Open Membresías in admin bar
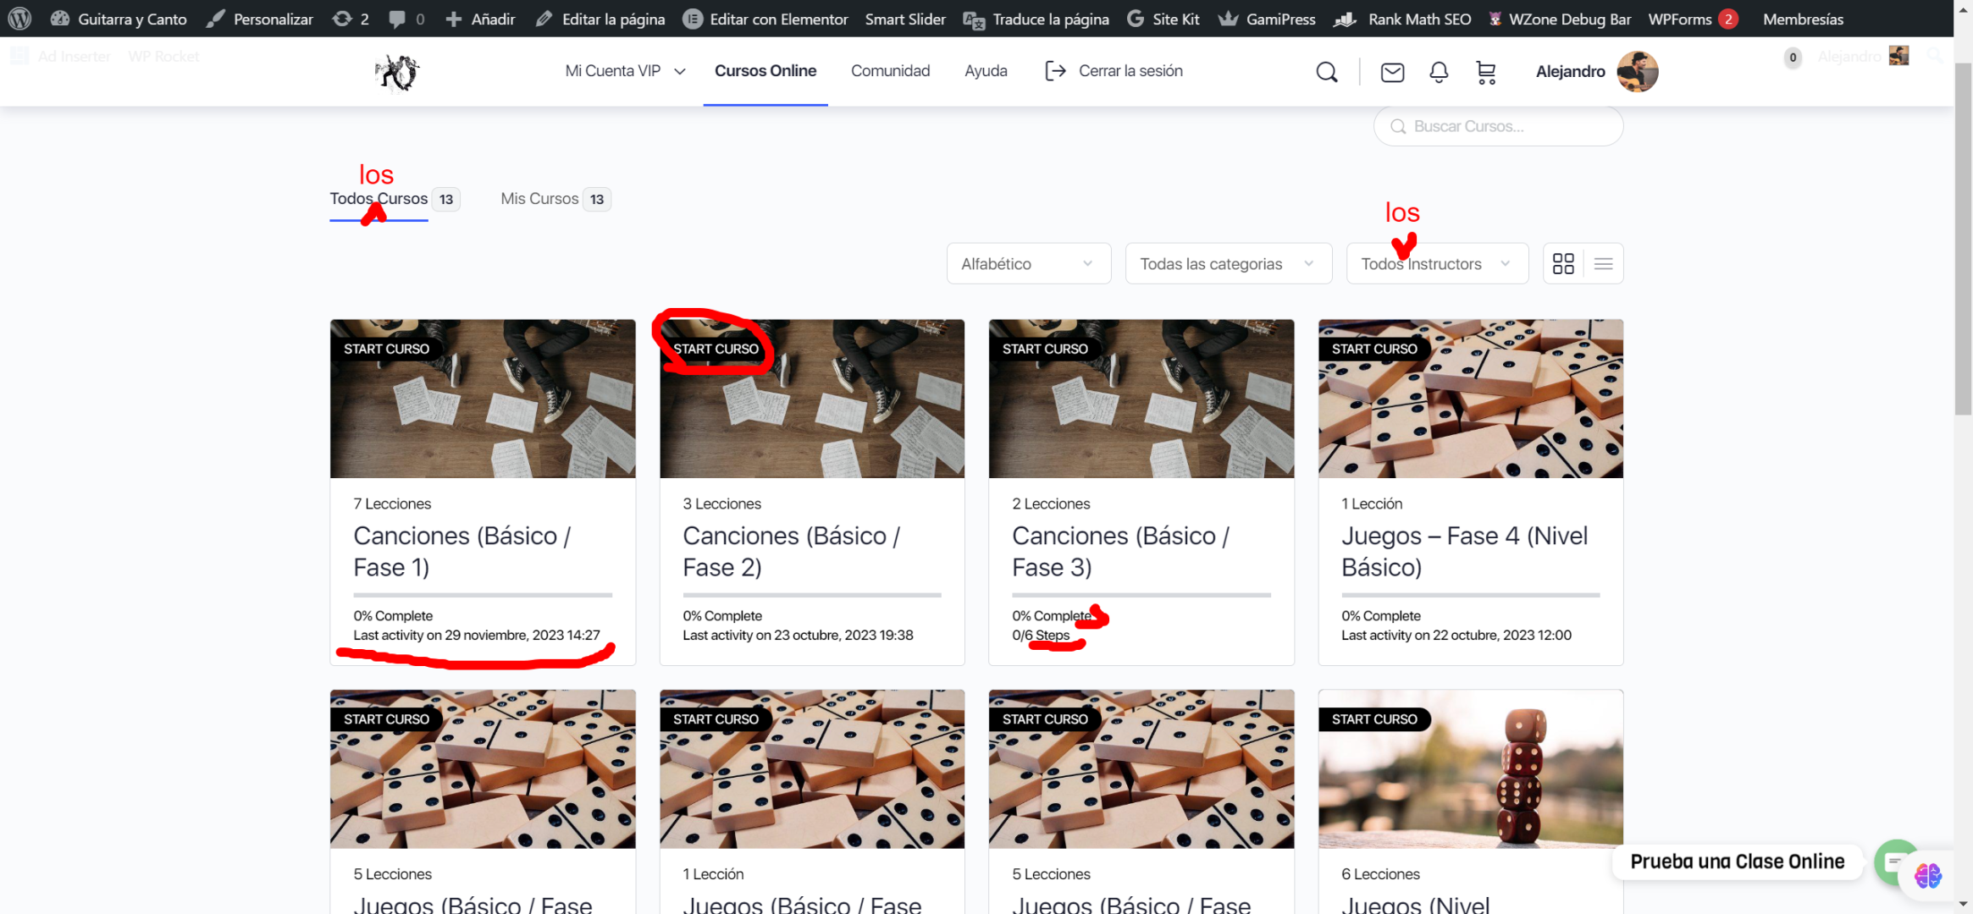Screen dimensions: 1973x914 [1803, 19]
